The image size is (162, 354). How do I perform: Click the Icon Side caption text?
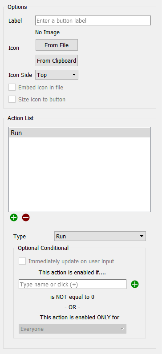point(20,75)
